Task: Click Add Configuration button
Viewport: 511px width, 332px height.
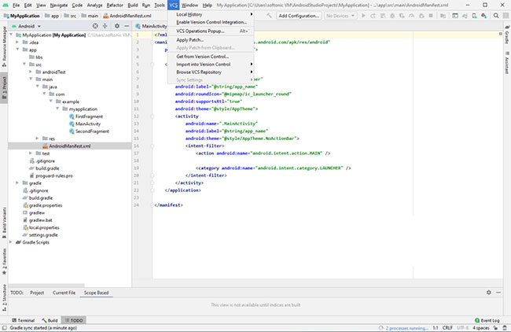Action: point(299,16)
